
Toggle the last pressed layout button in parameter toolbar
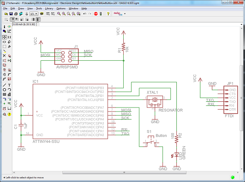tap(38, 20)
